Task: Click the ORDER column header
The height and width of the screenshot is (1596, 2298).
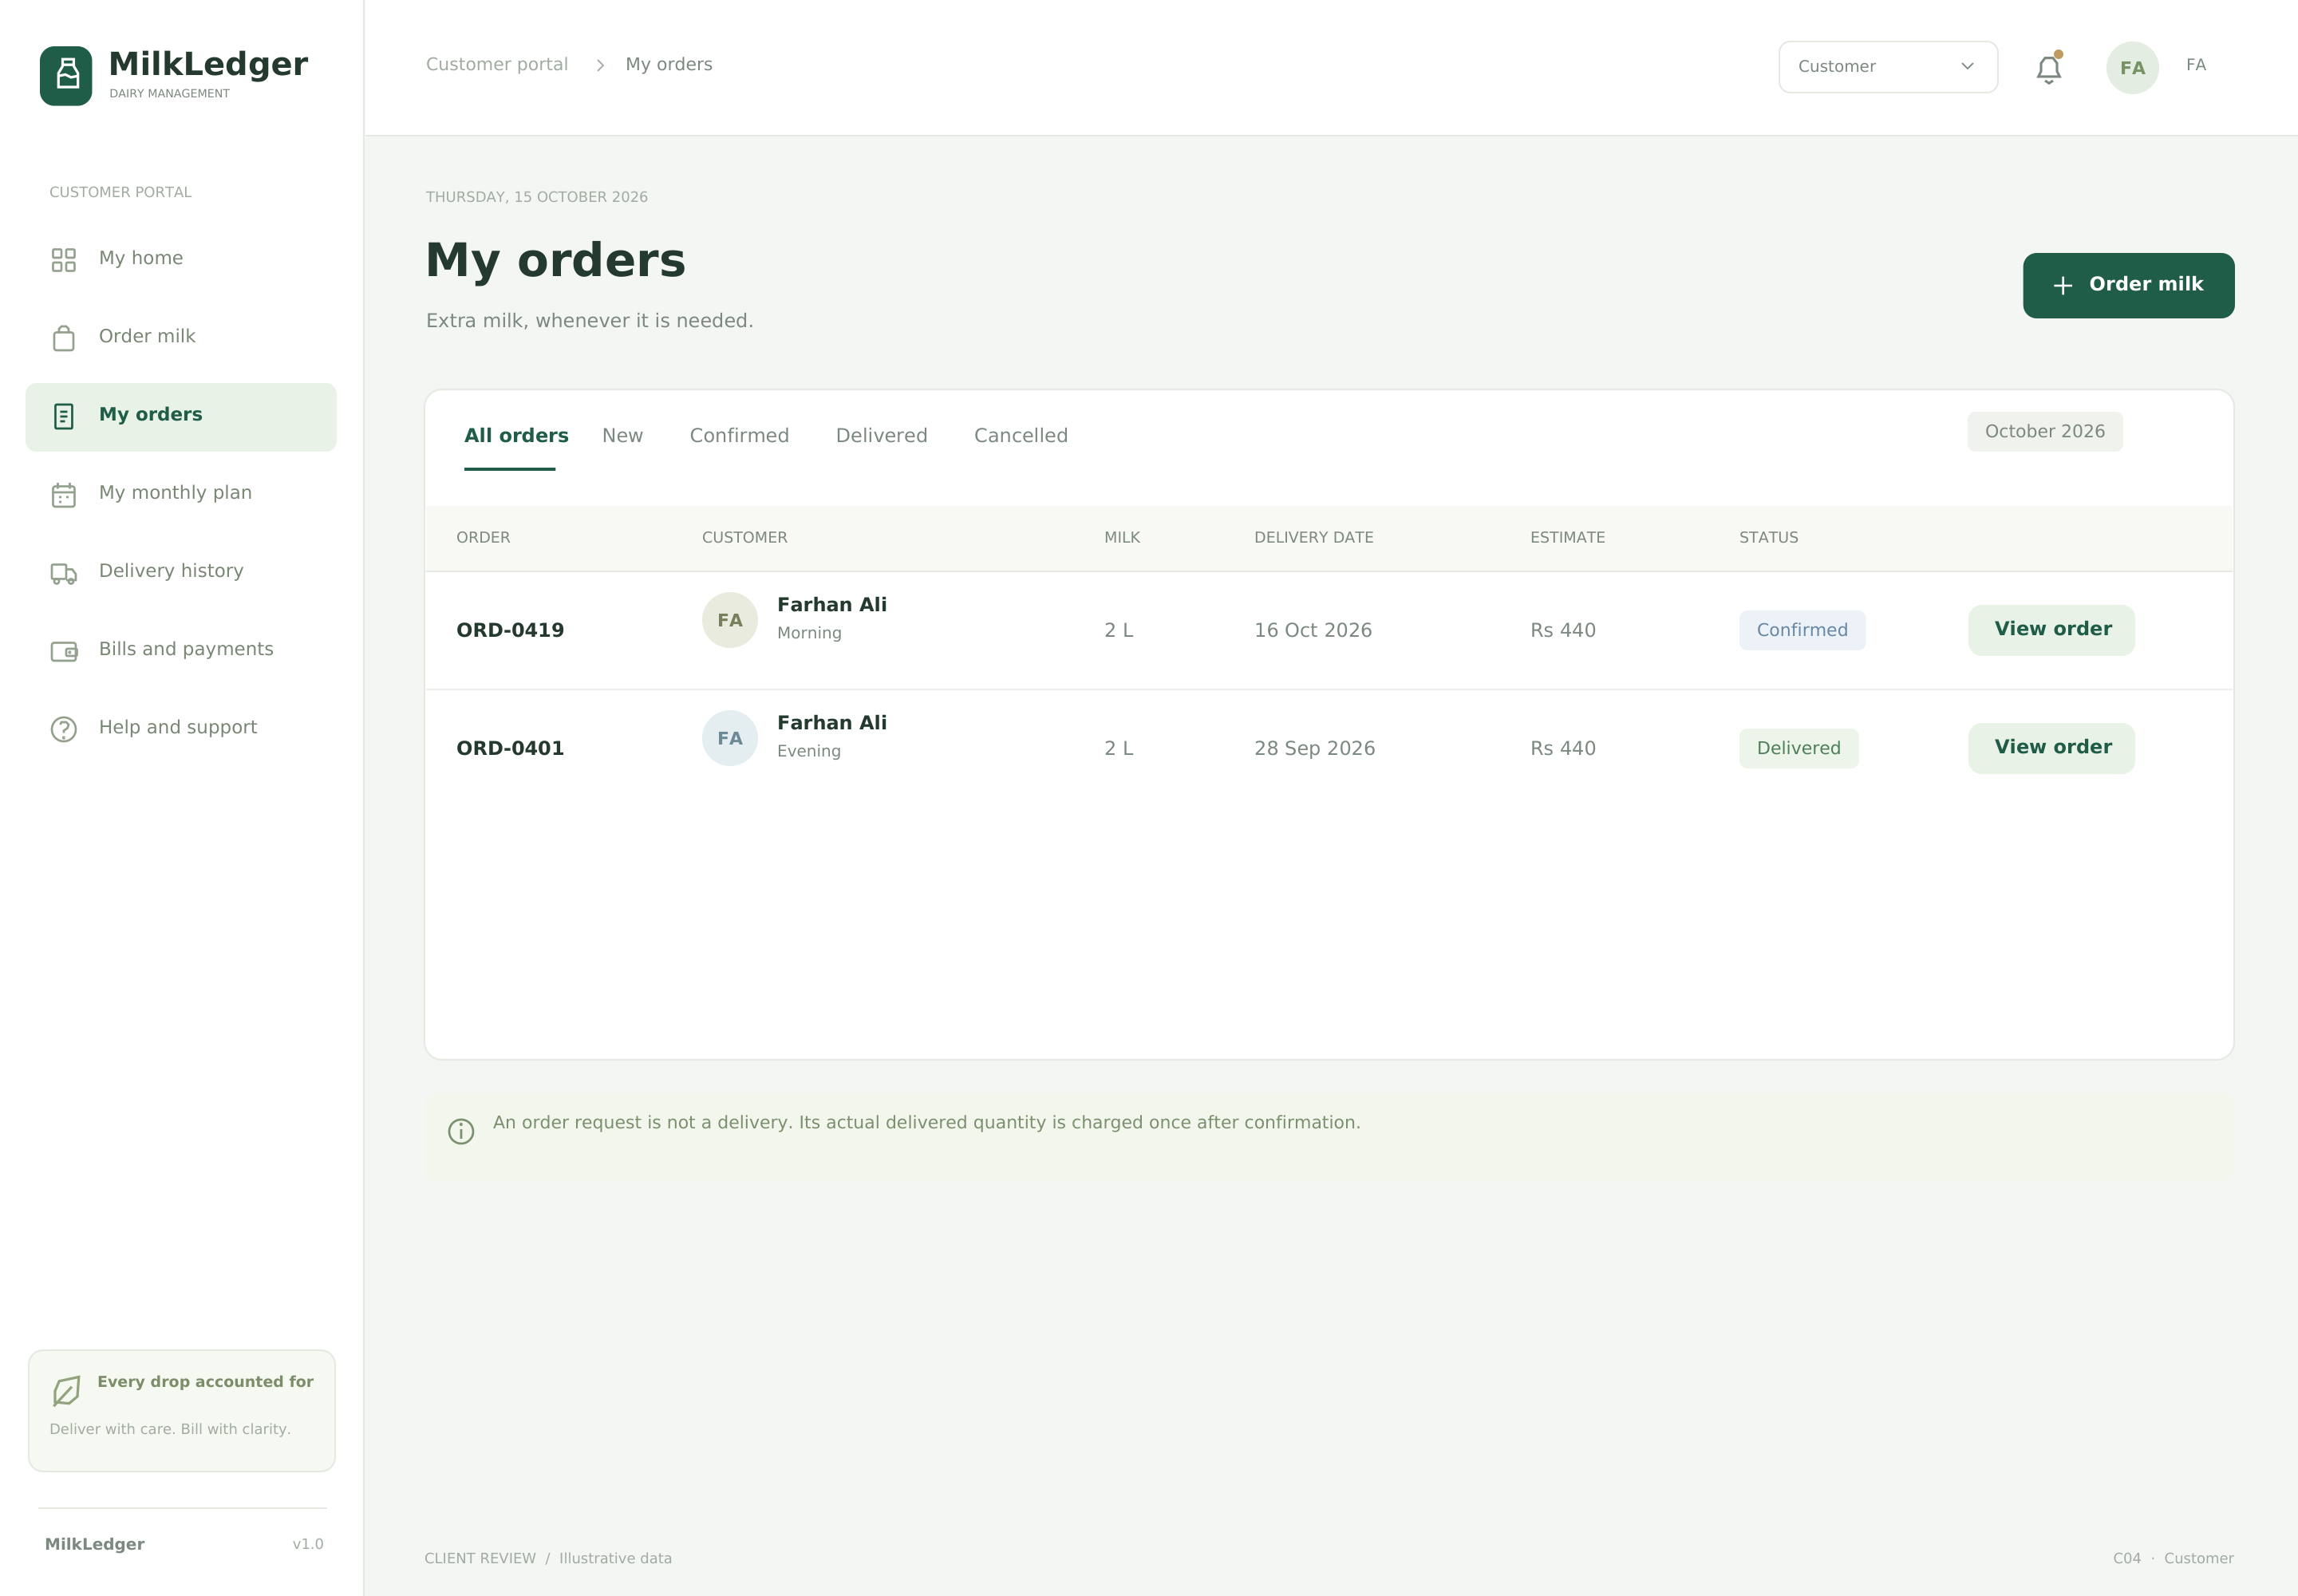Action: pyautogui.click(x=483, y=537)
